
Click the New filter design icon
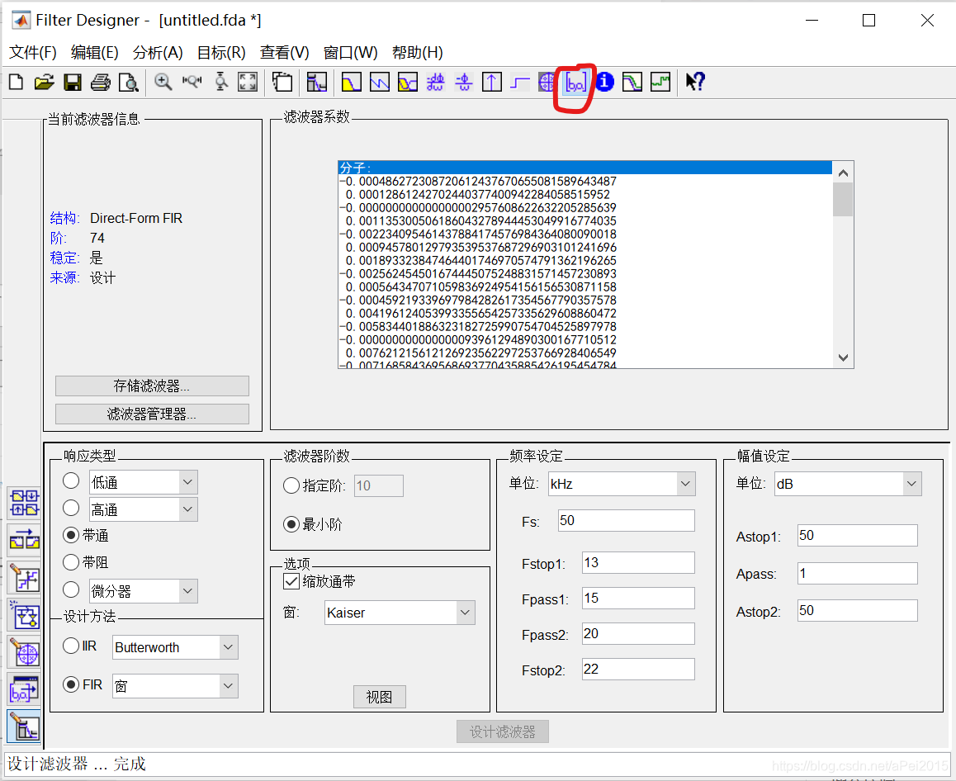coord(17,82)
